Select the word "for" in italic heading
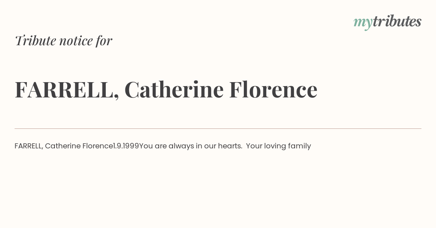This screenshot has height=228, width=436. [104, 41]
